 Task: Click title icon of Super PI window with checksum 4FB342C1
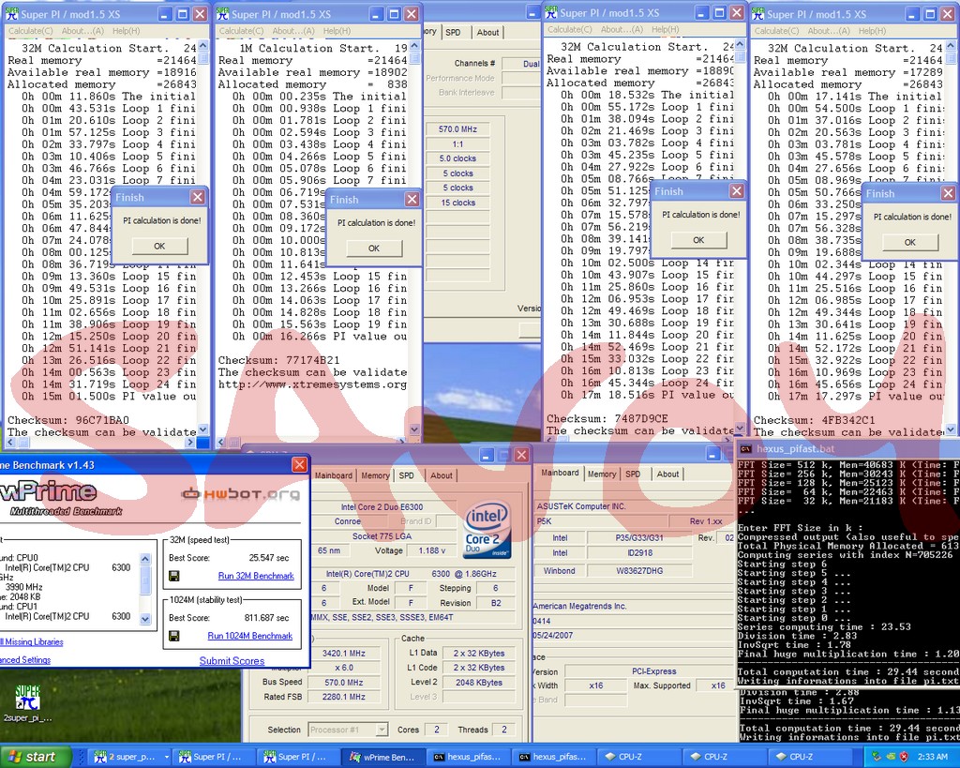click(757, 13)
